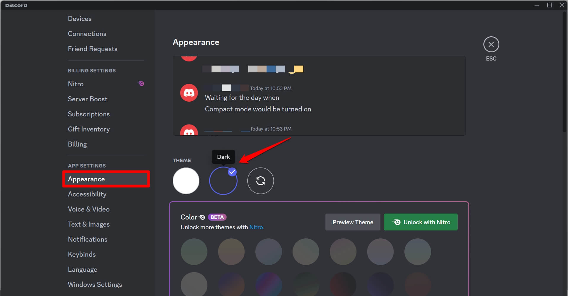Image resolution: width=568 pixels, height=296 pixels.
Task: Go to Voice & Video settings
Action: [x=89, y=209]
